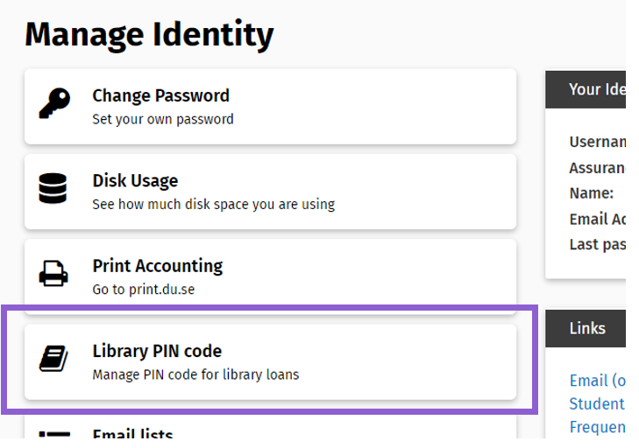Image resolution: width=639 pixels, height=448 pixels.
Task: Click the key icon for Change Password
Action: (54, 103)
